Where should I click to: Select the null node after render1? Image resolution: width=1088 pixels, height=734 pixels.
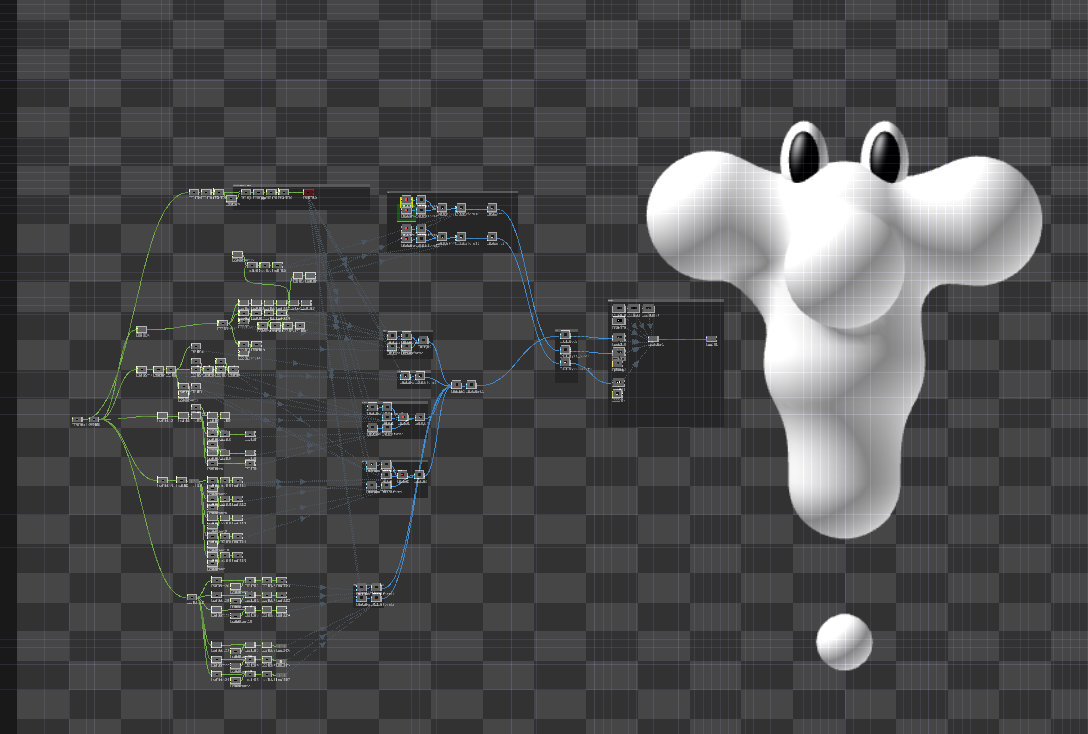tap(711, 339)
